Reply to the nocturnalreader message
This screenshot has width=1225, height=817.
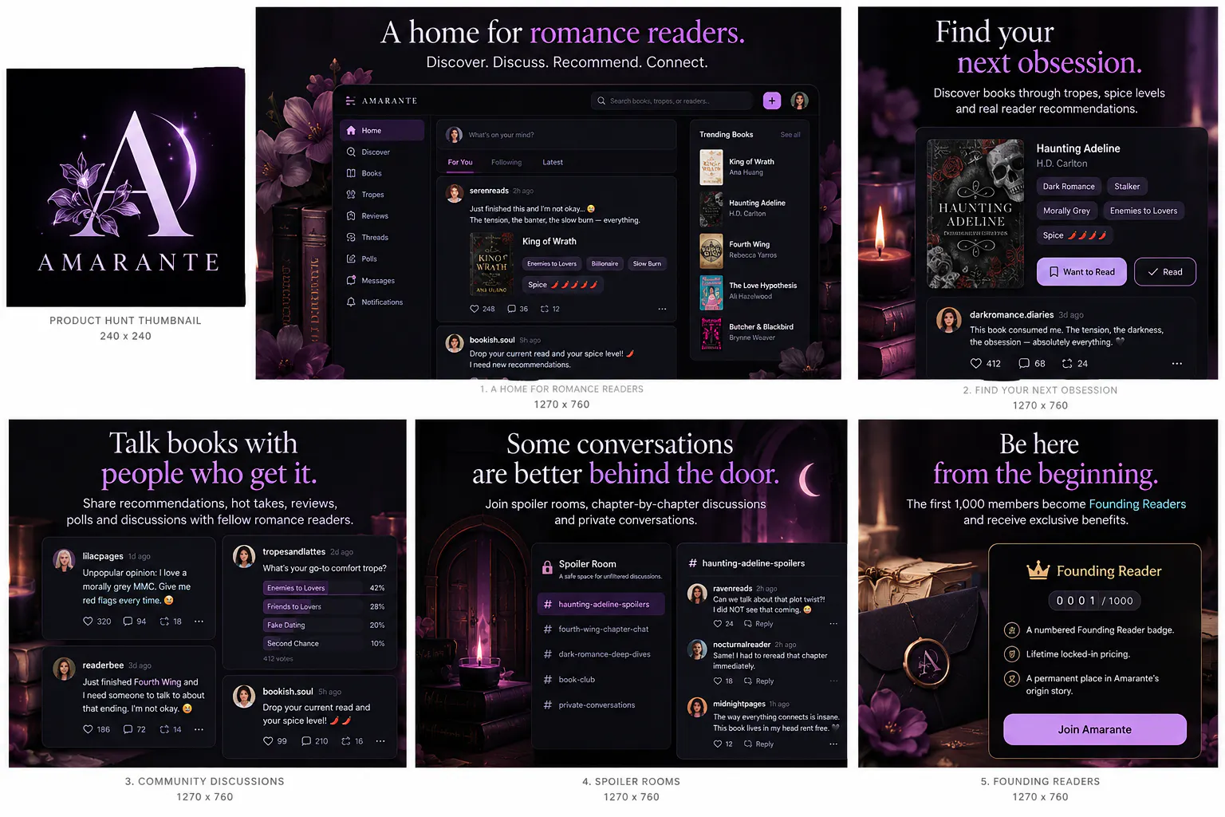click(758, 681)
